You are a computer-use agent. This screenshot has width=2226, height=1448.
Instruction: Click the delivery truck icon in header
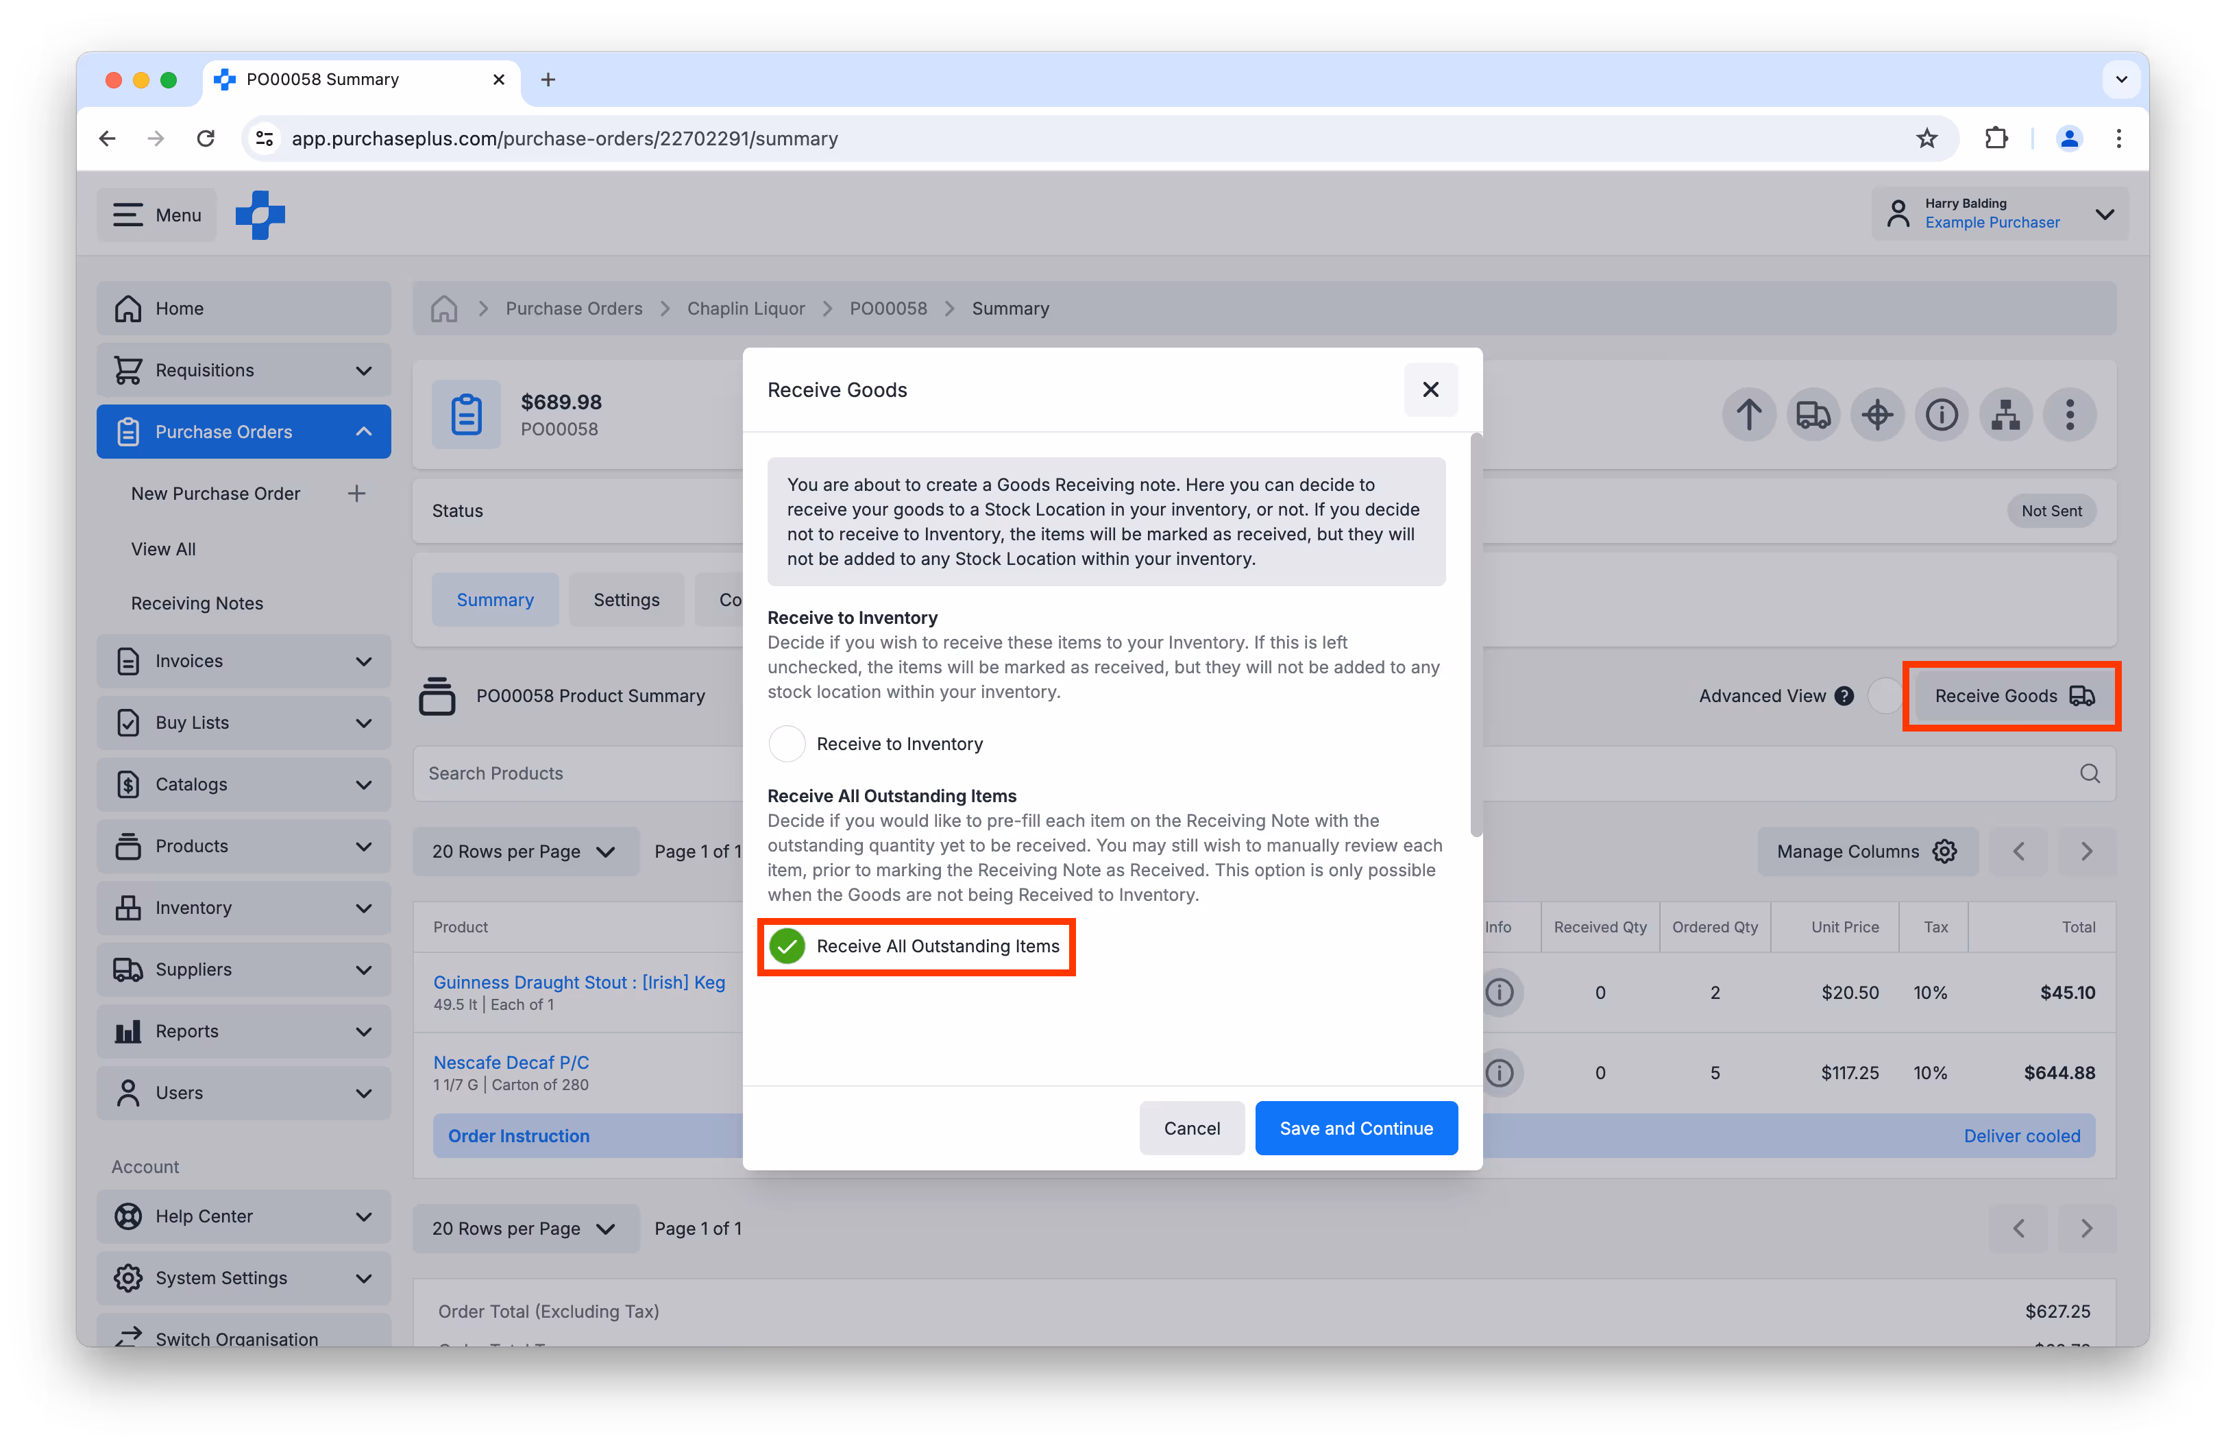click(1813, 414)
